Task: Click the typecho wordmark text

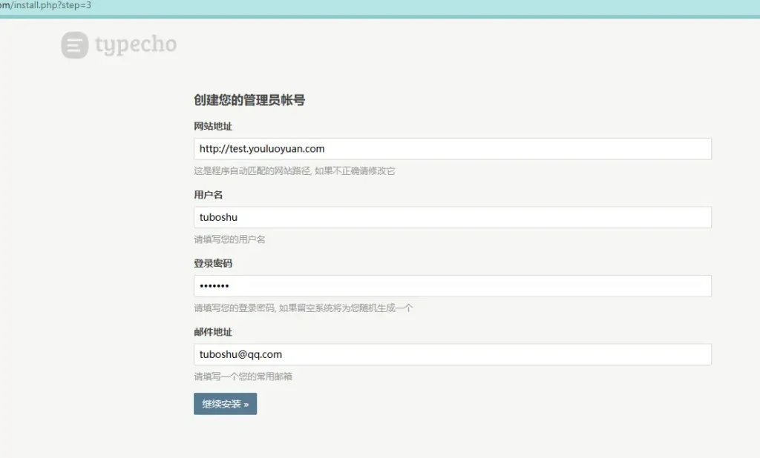Action: click(136, 45)
